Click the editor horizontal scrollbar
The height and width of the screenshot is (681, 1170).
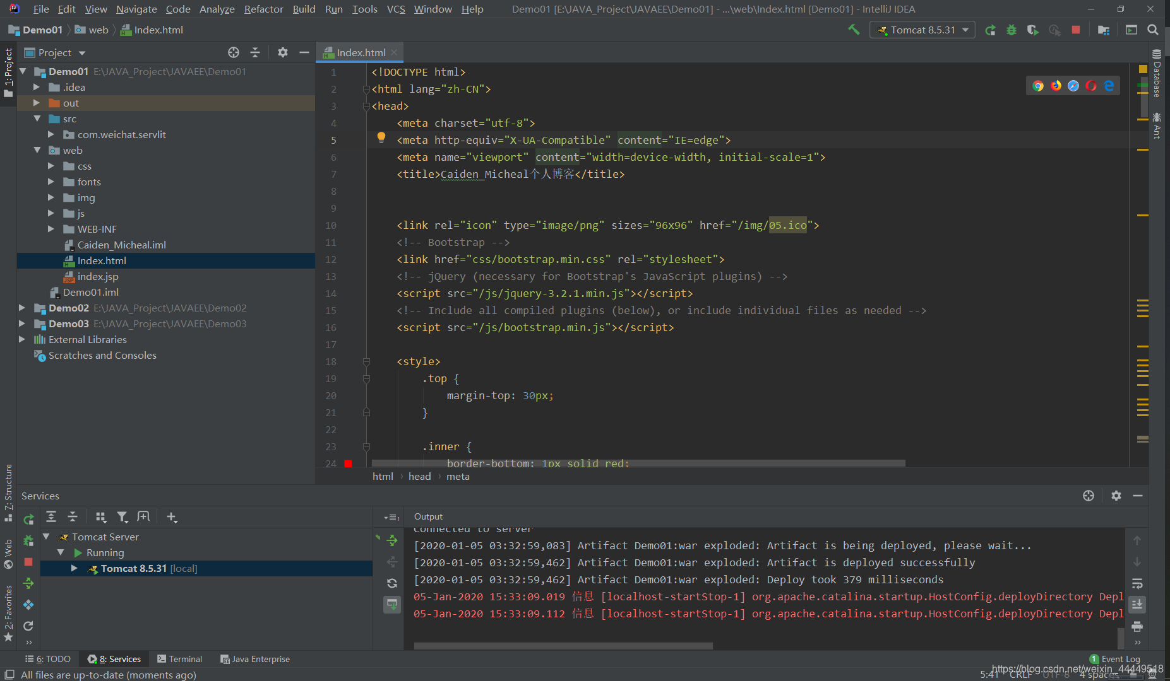pos(638,463)
